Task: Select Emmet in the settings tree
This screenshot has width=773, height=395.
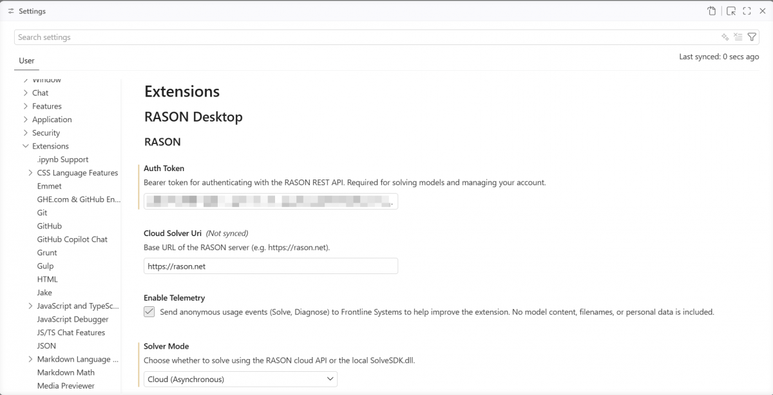Action: click(x=50, y=186)
